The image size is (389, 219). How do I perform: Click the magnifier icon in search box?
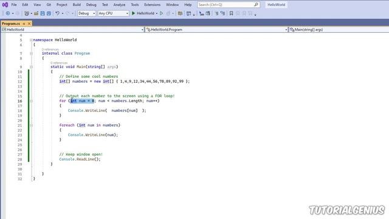pyautogui.click(x=256, y=4)
